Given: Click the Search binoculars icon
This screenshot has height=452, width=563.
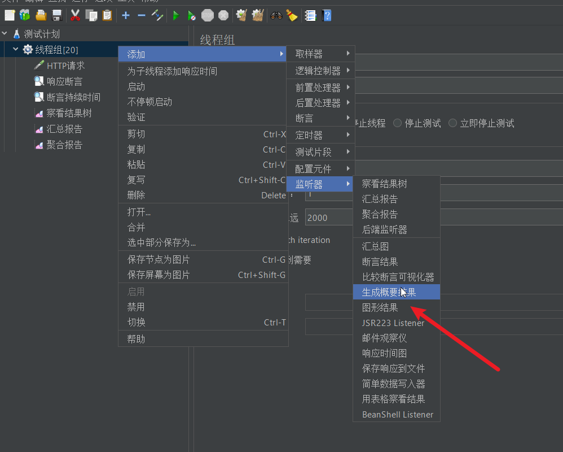Looking at the screenshot, I should coord(276,15).
